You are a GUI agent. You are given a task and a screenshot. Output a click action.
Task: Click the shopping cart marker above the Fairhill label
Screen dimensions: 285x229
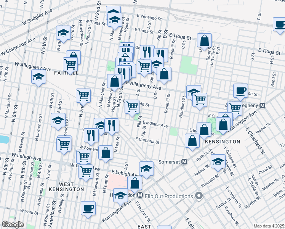(x=70, y=65)
